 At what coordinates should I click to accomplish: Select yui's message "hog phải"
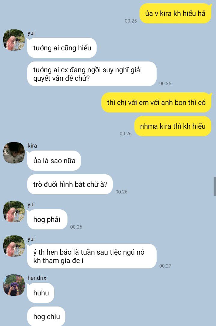47,219
